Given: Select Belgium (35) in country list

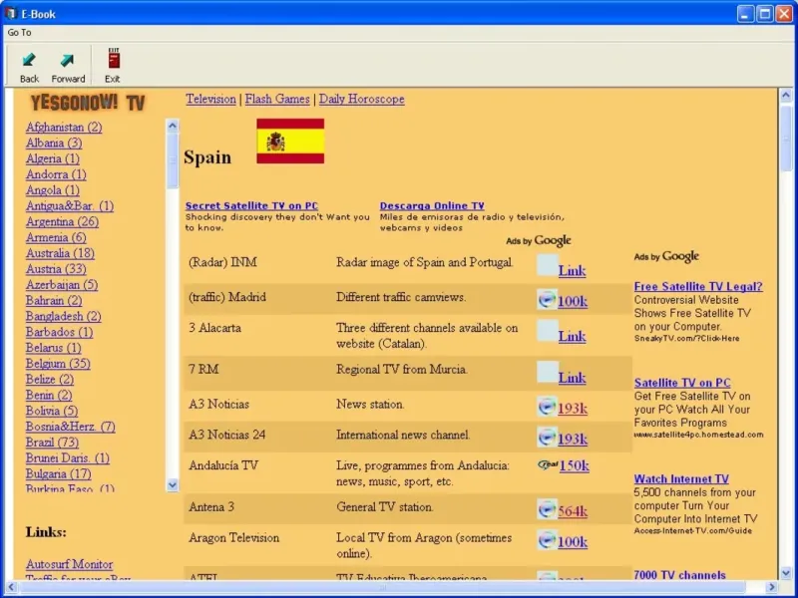Looking at the screenshot, I should [x=58, y=364].
